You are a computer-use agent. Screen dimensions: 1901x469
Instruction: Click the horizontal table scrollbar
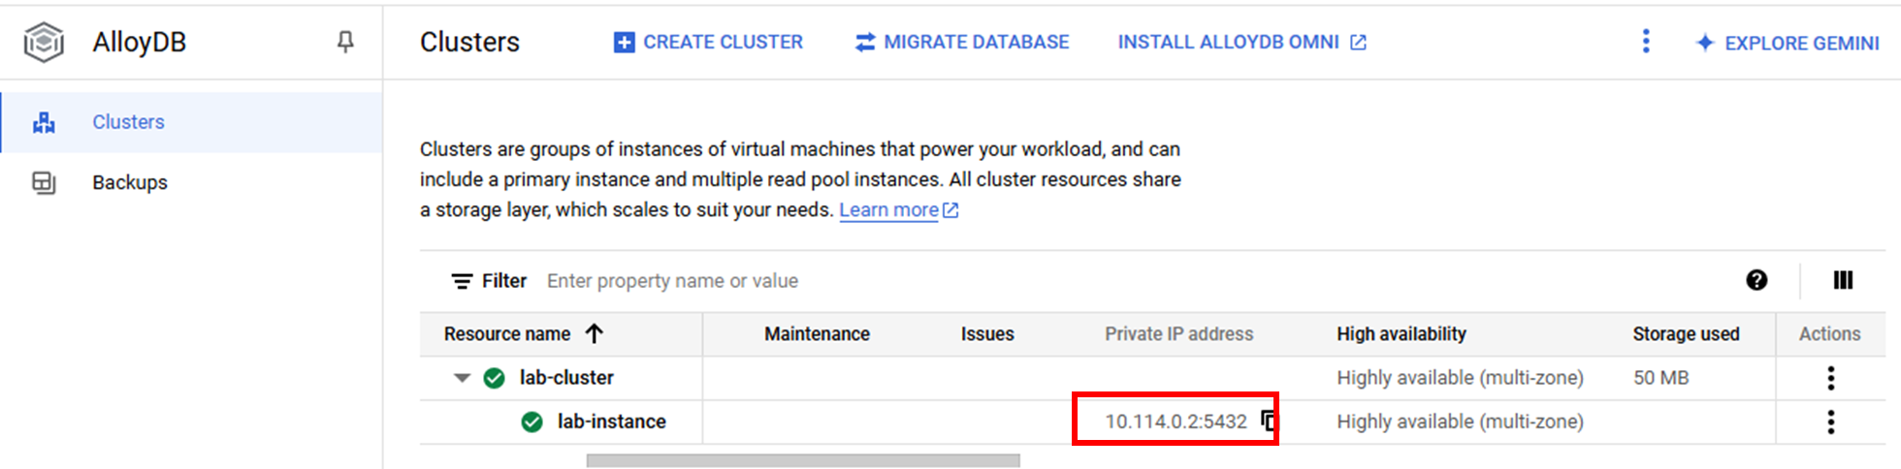(803, 461)
